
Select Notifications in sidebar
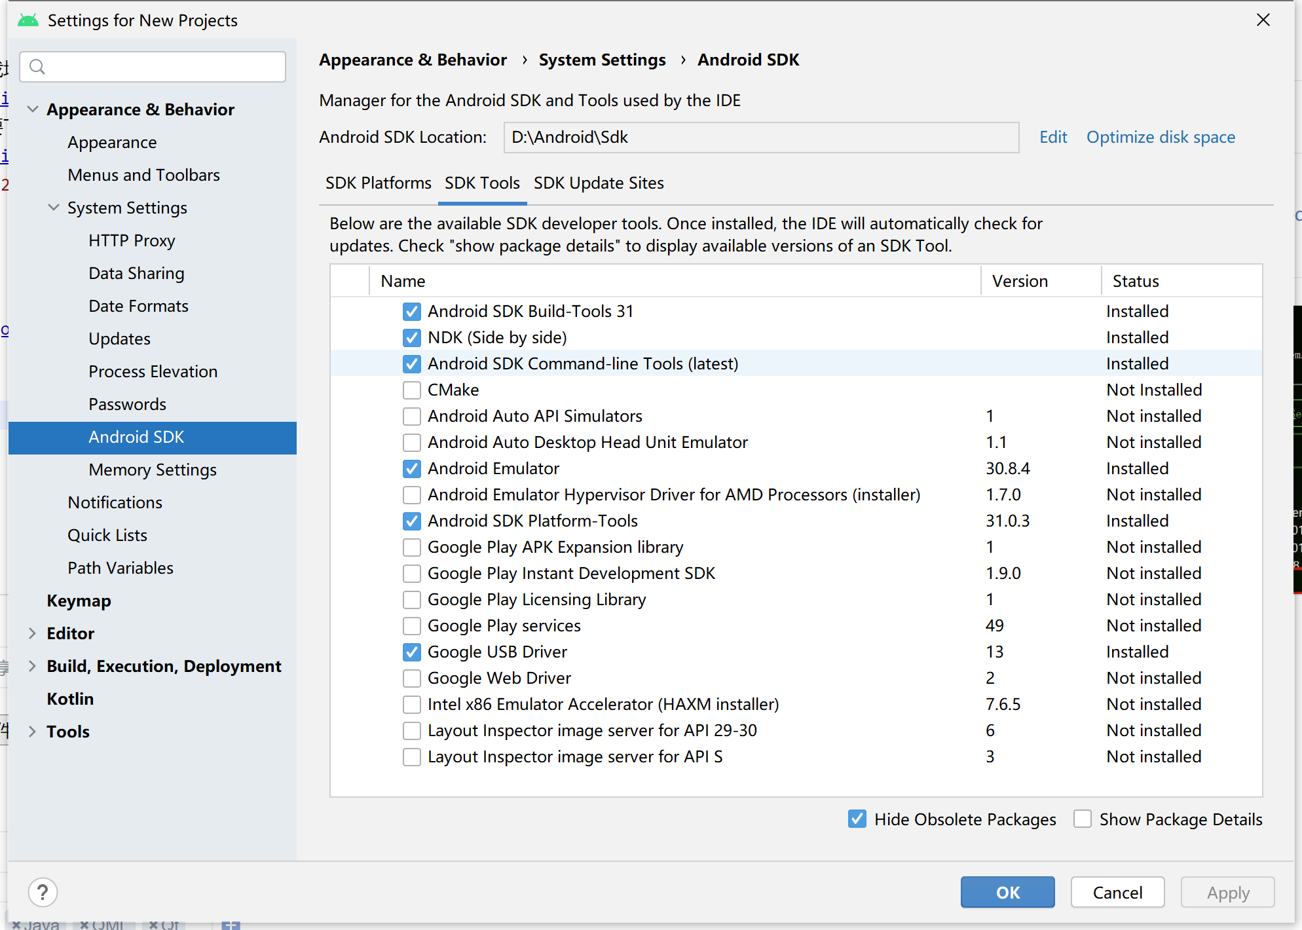[x=115, y=502]
